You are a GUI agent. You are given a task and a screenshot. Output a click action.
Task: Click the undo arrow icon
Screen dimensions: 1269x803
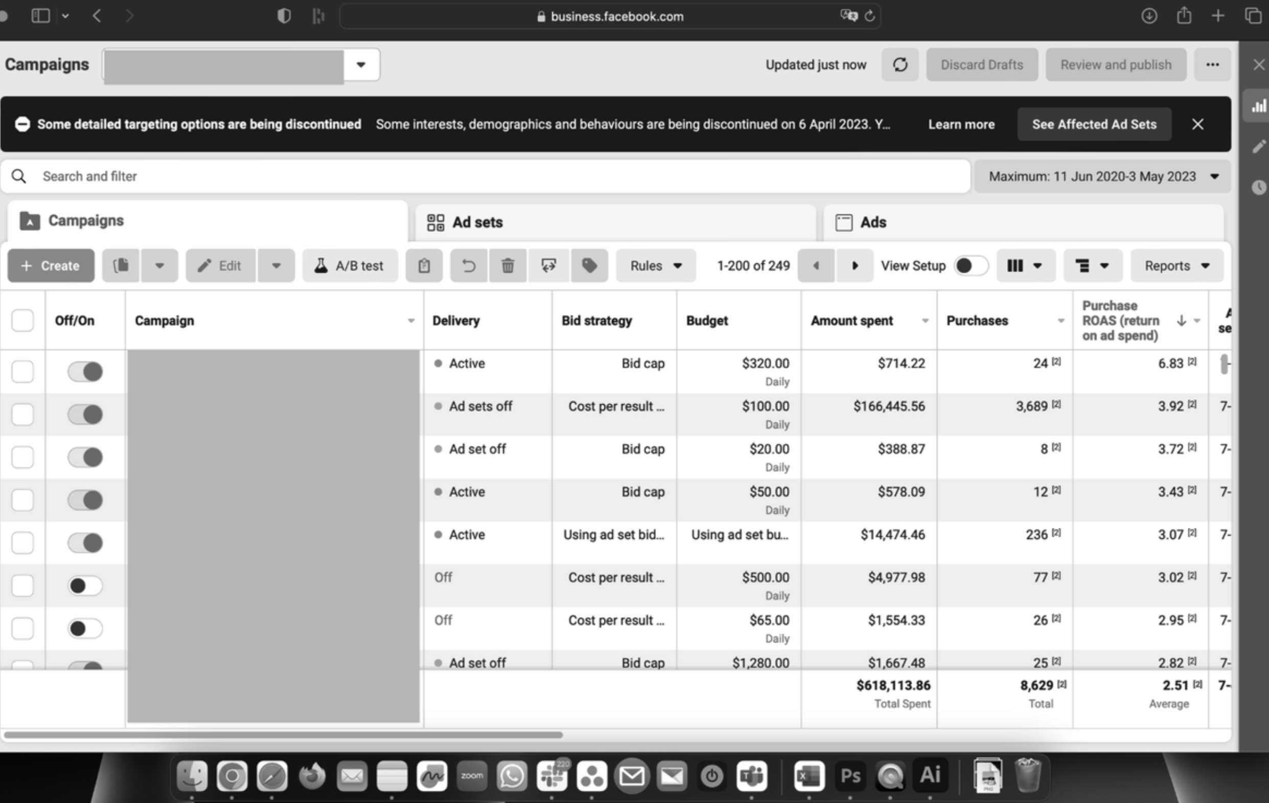click(468, 266)
